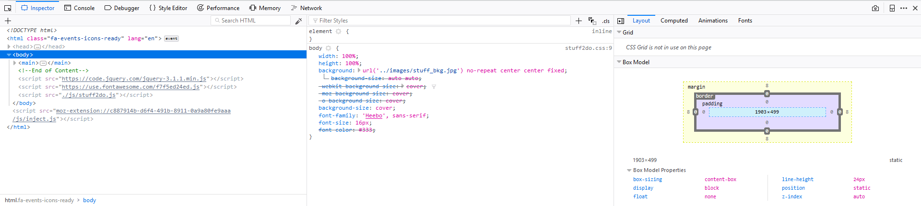Add a new CSS rule with plus icon

(x=579, y=21)
